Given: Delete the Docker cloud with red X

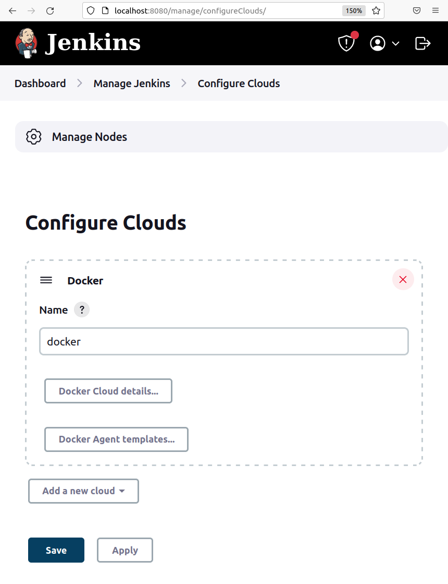Looking at the screenshot, I should [403, 279].
